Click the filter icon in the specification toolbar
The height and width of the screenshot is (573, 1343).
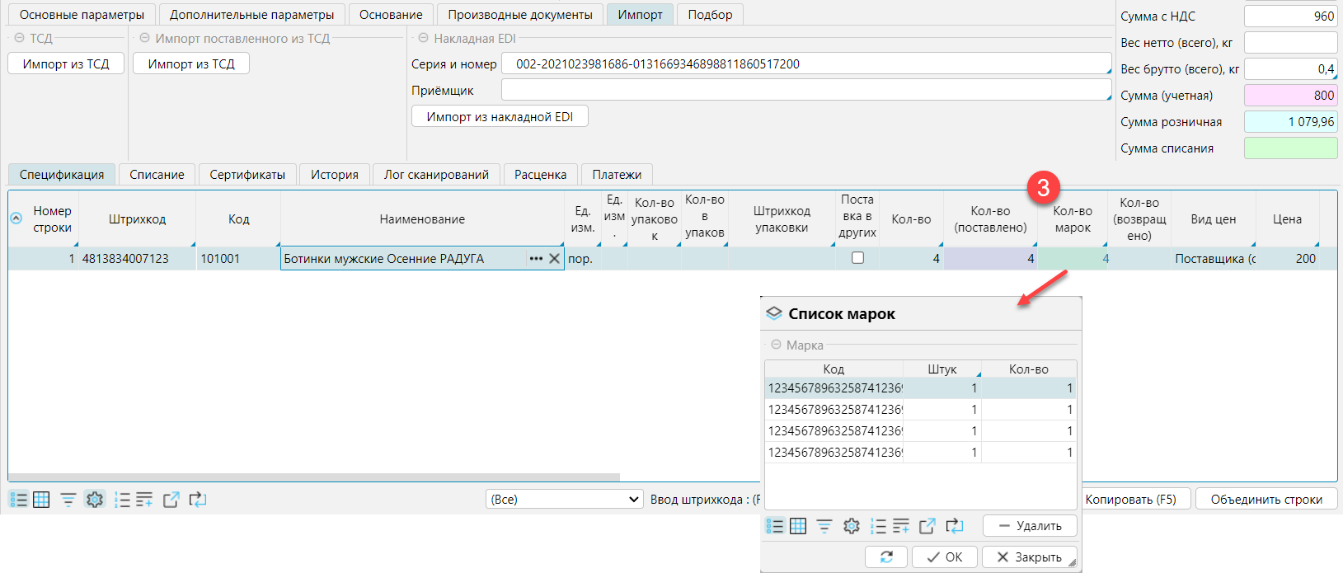68,500
